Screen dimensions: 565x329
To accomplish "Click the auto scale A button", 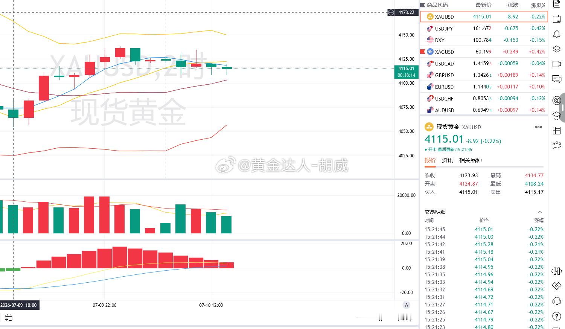I will [x=406, y=305].
